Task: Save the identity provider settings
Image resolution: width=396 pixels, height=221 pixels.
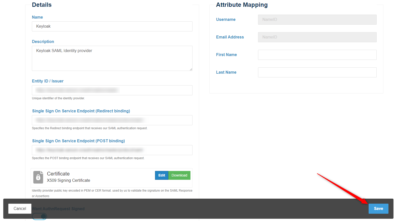Action: (x=378, y=208)
